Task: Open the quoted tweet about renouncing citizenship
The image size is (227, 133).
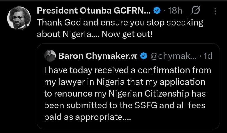Action: (x=128, y=86)
